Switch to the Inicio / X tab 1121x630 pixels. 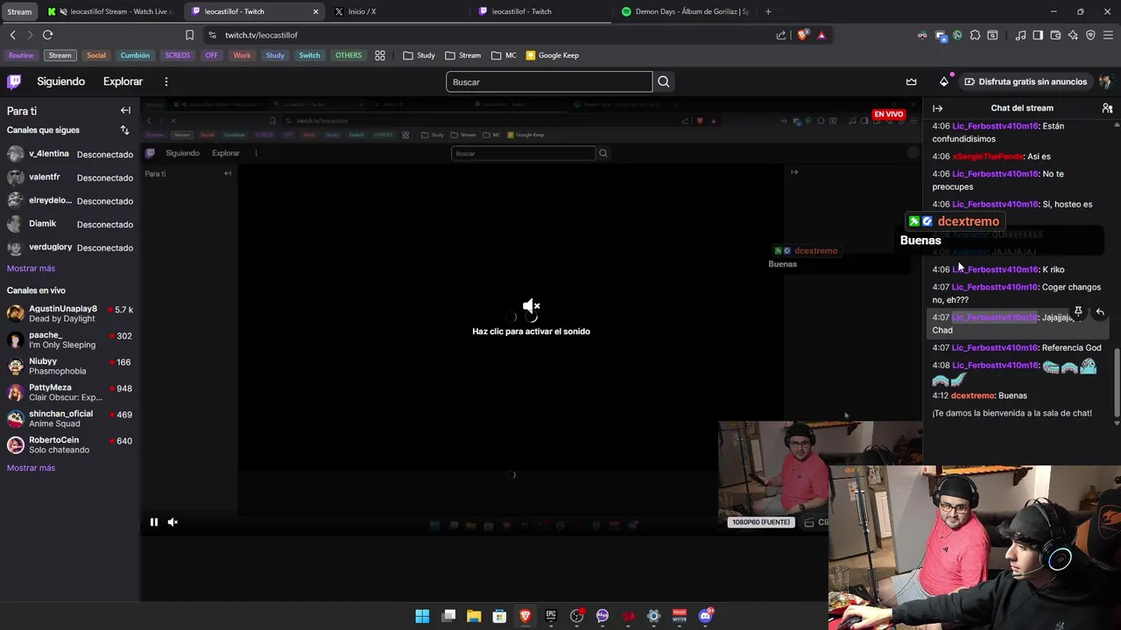394,11
